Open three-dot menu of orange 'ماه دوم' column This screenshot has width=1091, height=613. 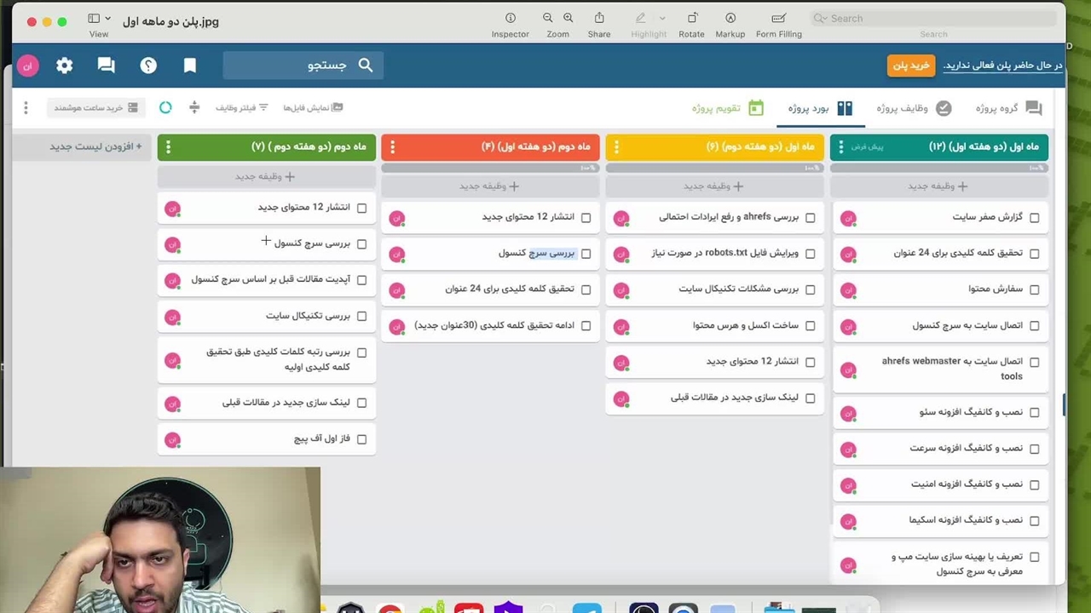pos(392,147)
